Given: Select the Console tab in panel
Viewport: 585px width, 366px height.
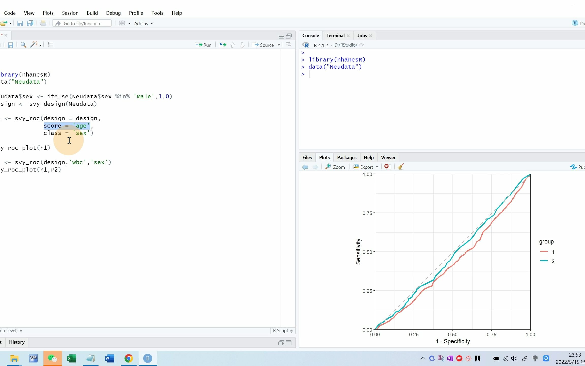Looking at the screenshot, I should [310, 35].
